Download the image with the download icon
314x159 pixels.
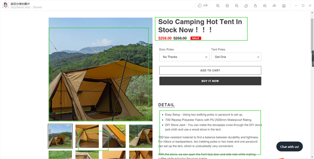tap(284, 6)
